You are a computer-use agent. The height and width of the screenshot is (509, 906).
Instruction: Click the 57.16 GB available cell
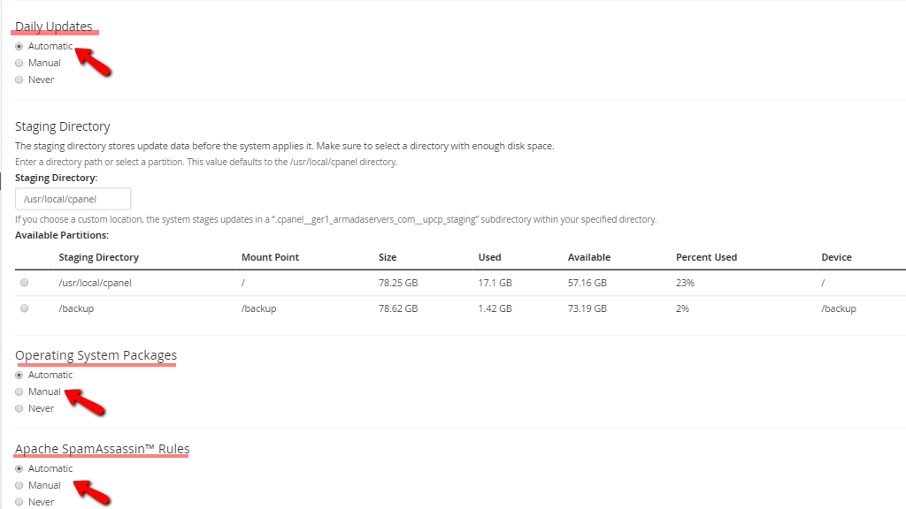click(587, 283)
